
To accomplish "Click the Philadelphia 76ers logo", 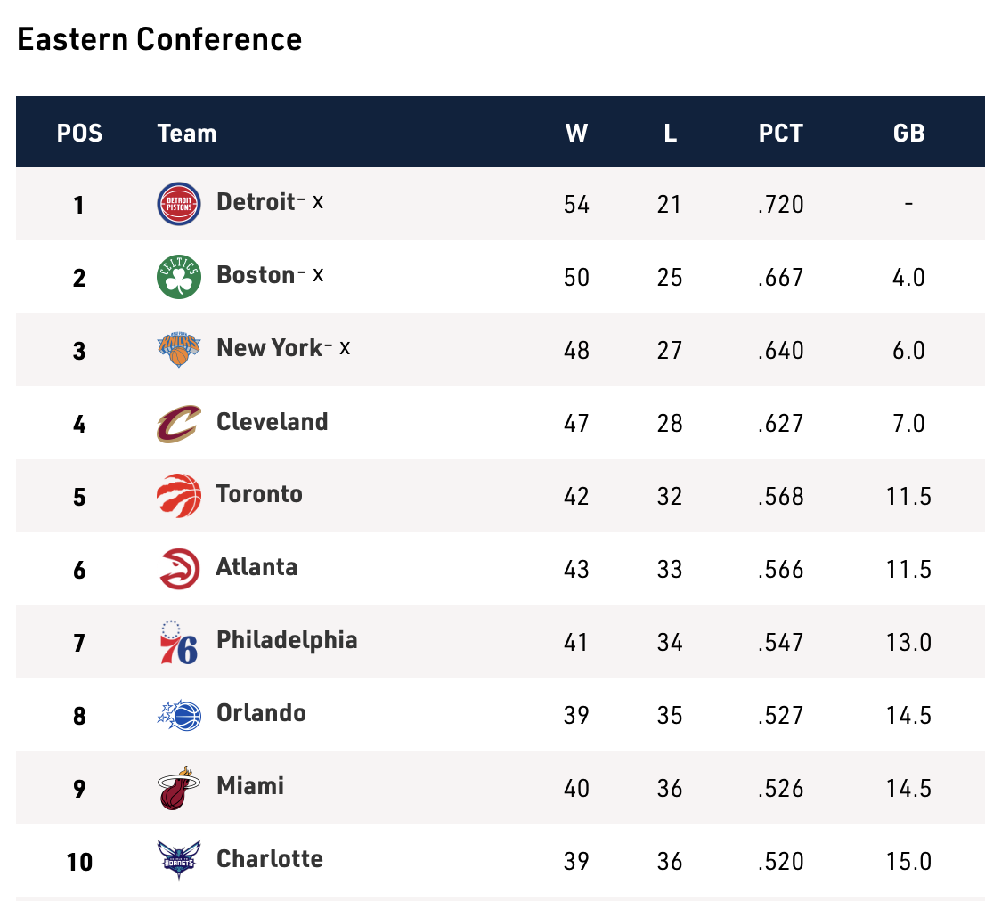I will click(x=179, y=642).
